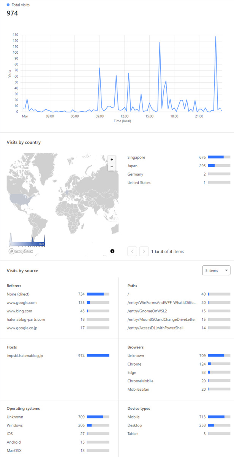Go to next country page arrow

coord(144,251)
